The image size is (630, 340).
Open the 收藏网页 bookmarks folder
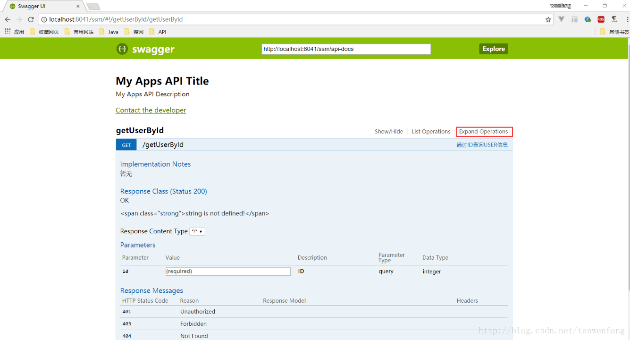click(x=44, y=32)
